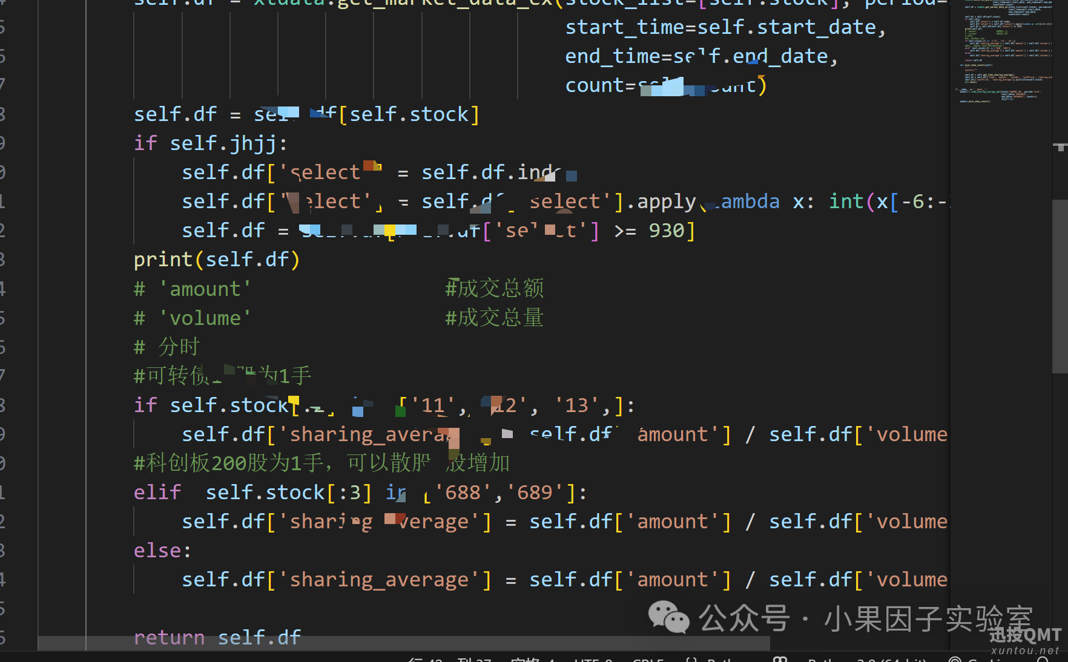Click "self.df['amount']" under the else branch
The height and width of the screenshot is (662, 1068).
point(630,580)
